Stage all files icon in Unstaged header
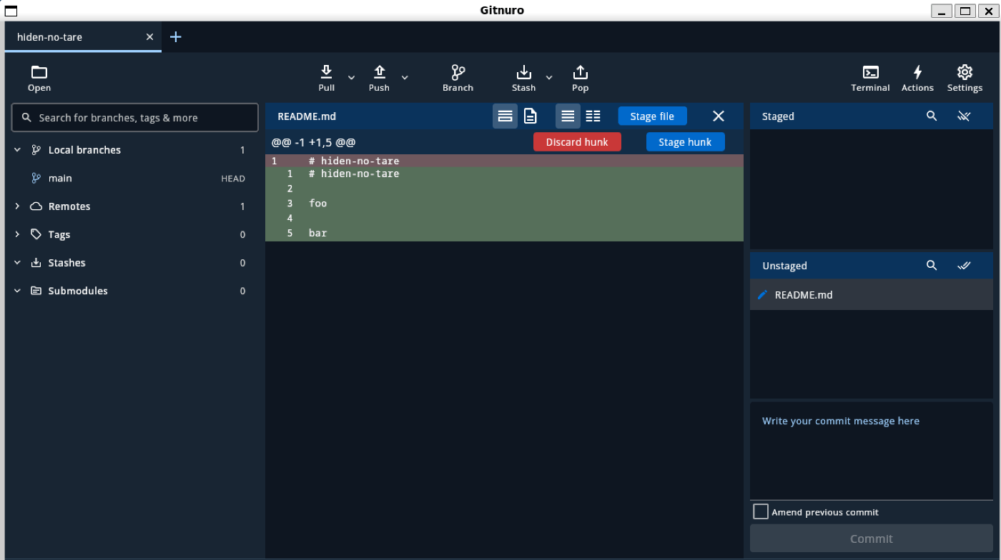This screenshot has width=1001, height=560. [964, 265]
